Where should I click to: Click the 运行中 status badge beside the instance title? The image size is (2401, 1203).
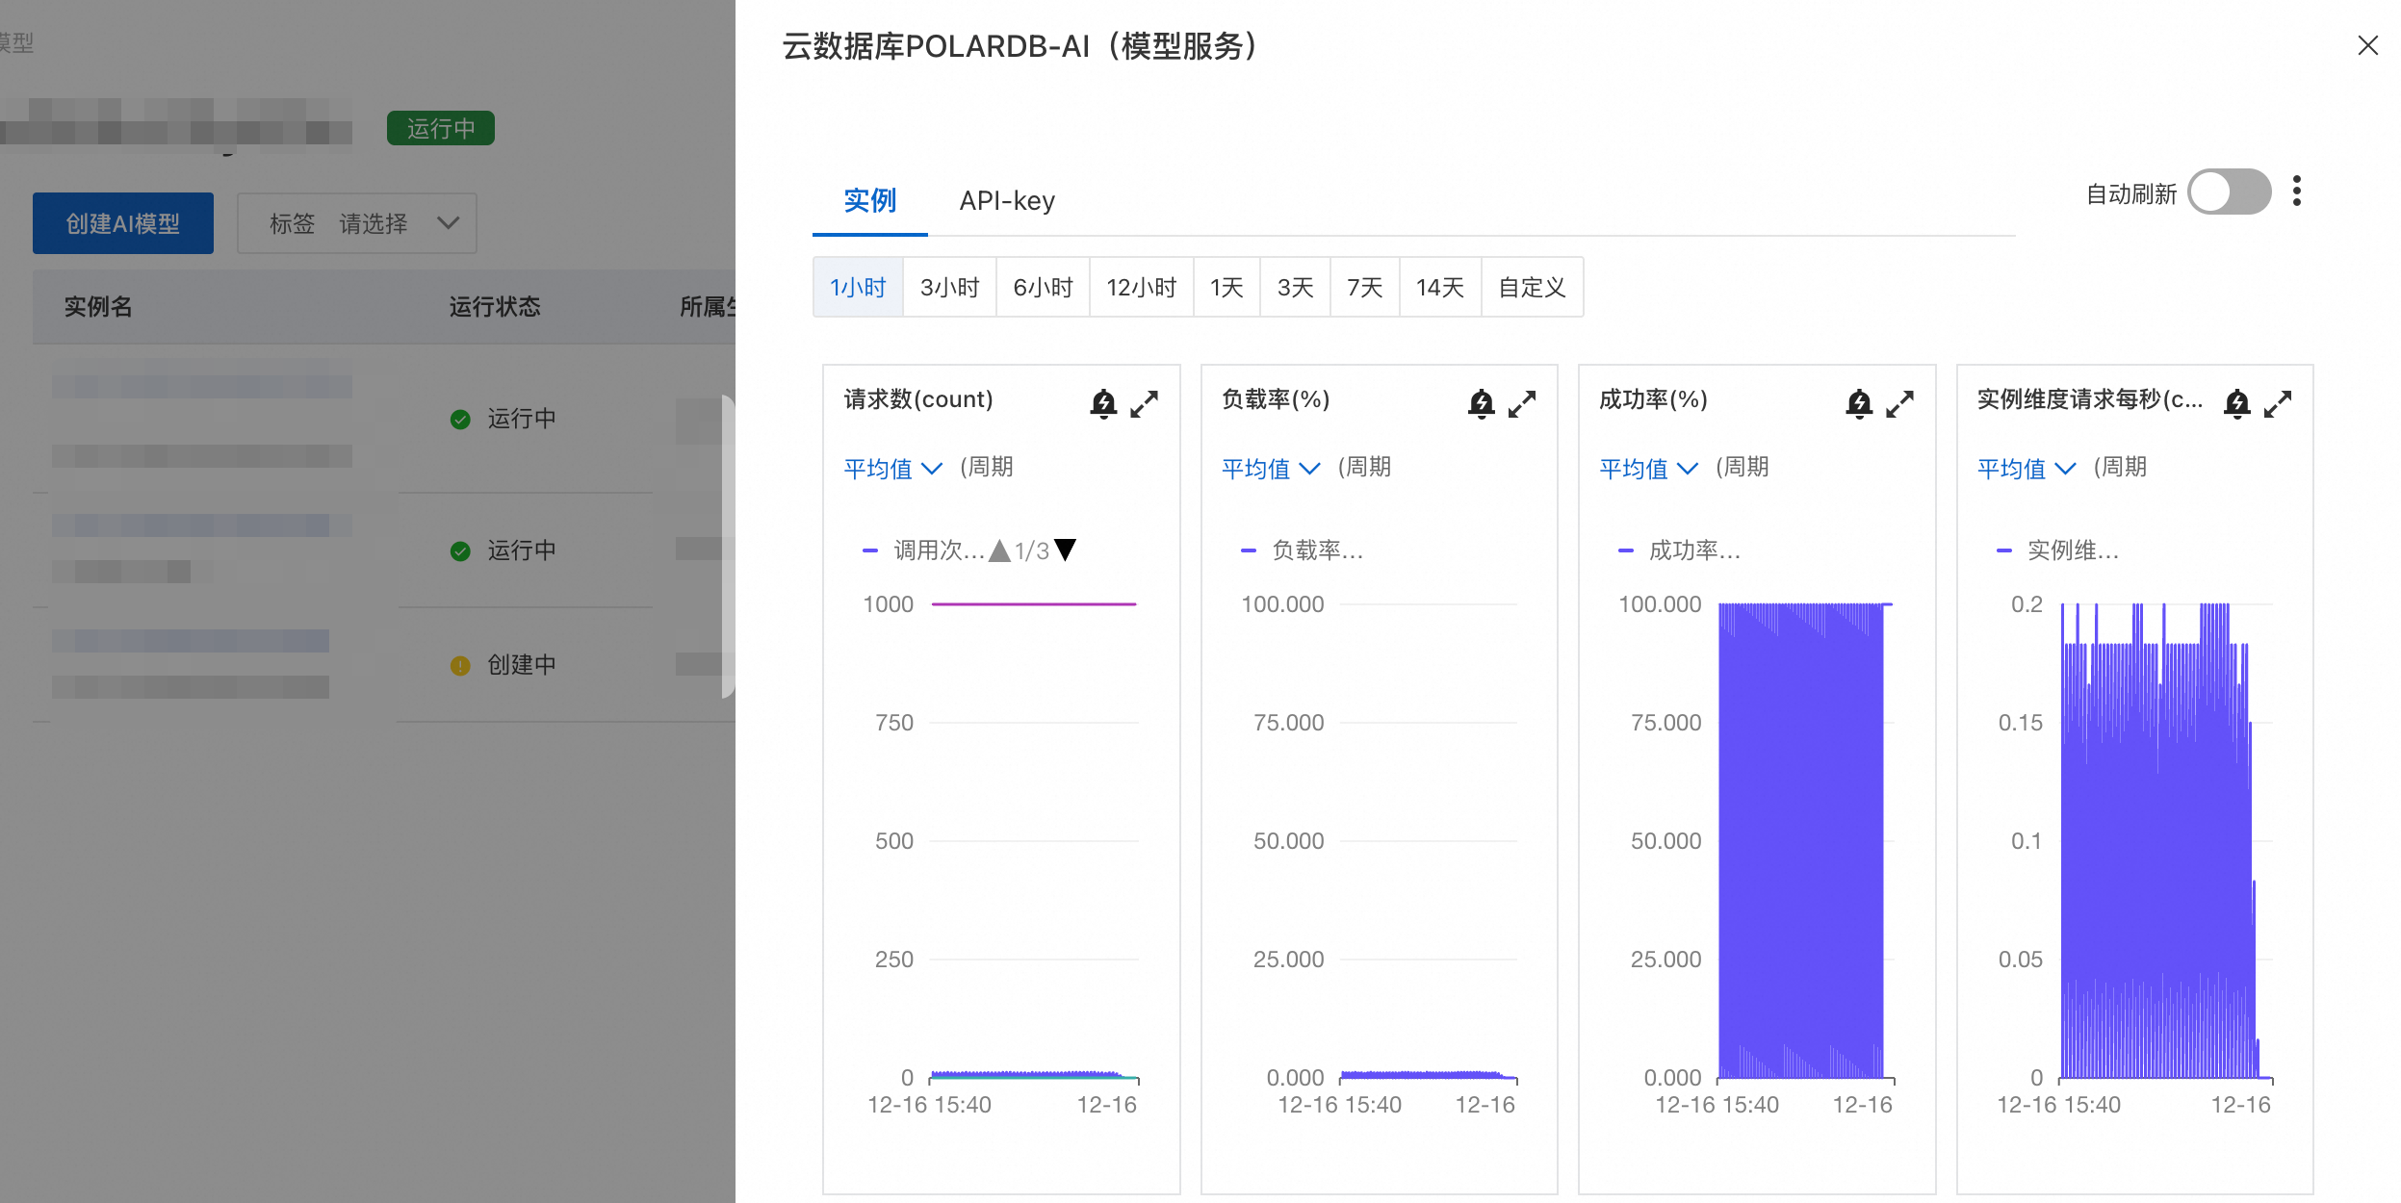click(x=441, y=128)
